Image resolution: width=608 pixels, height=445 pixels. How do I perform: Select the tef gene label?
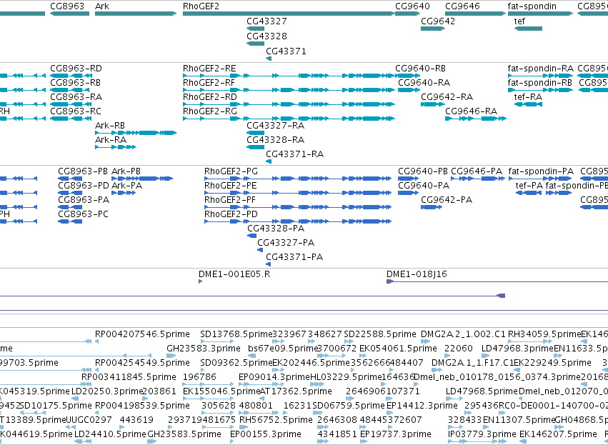point(519,21)
